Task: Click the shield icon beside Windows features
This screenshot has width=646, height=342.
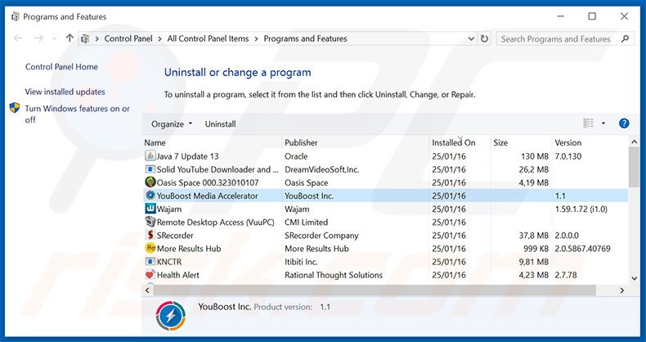Action: tap(15, 108)
